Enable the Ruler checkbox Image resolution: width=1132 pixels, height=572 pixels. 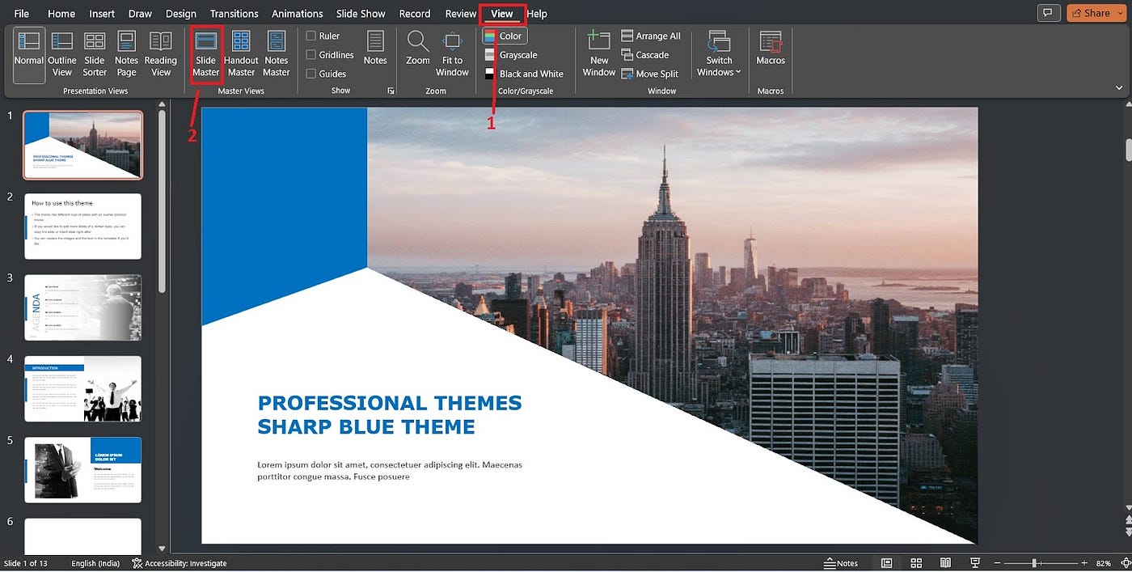(311, 36)
